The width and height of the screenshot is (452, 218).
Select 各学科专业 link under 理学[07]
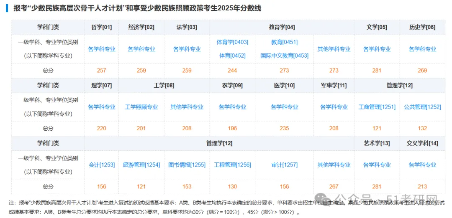(101, 107)
